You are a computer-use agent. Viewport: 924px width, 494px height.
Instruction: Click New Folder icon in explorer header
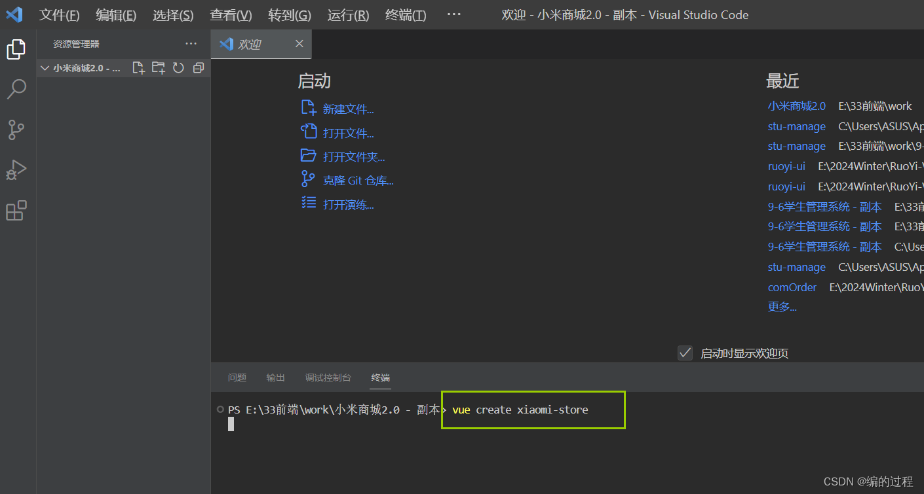159,67
